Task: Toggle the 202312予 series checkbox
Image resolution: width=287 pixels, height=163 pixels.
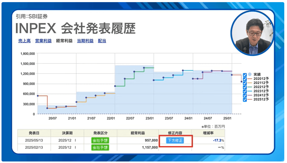Action: [x=245, y=91]
